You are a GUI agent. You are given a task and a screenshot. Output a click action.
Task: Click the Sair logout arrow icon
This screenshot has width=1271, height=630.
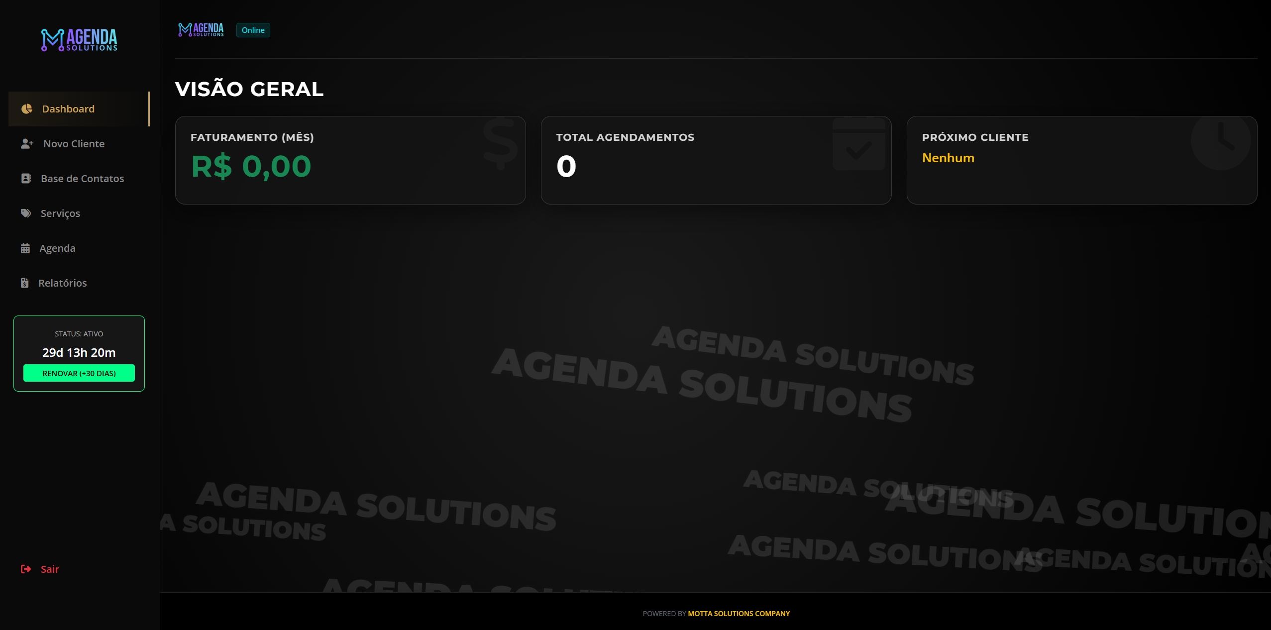[x=26, y=569]
